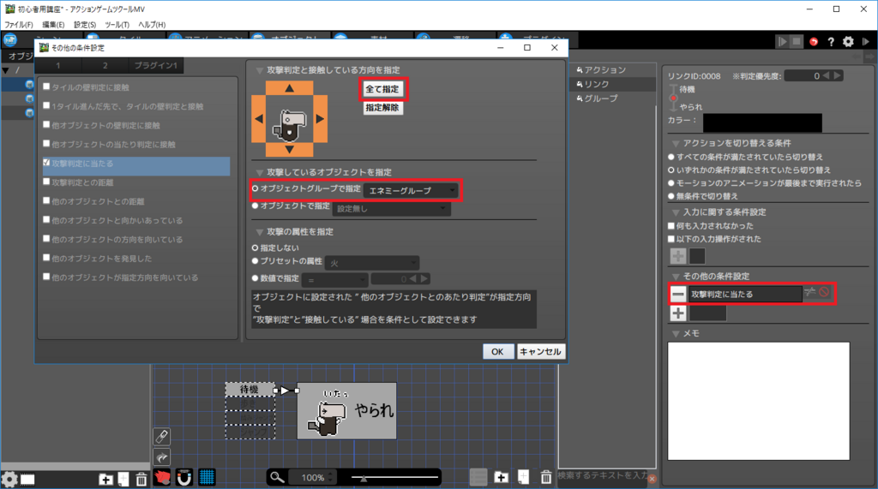Select 数値で指定 radio button

pyautogui.click(x=256, y=278)
